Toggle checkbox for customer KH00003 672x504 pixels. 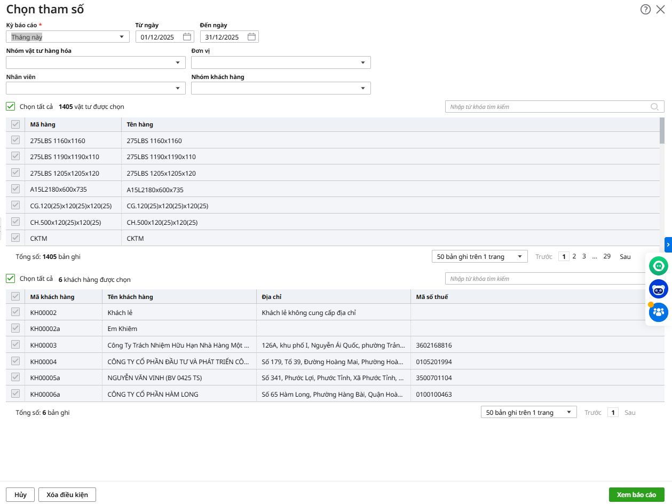[15, 345]
